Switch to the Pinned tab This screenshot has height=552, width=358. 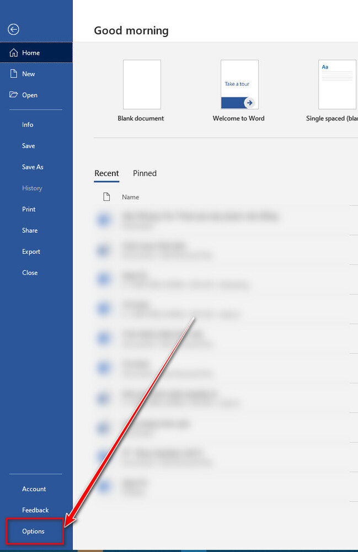[x=145, y=173]
